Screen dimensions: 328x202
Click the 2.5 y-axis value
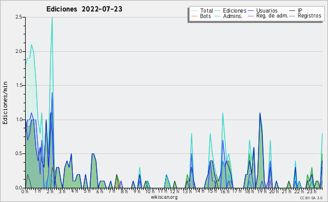pyautogui.click(x=19, y=17)
